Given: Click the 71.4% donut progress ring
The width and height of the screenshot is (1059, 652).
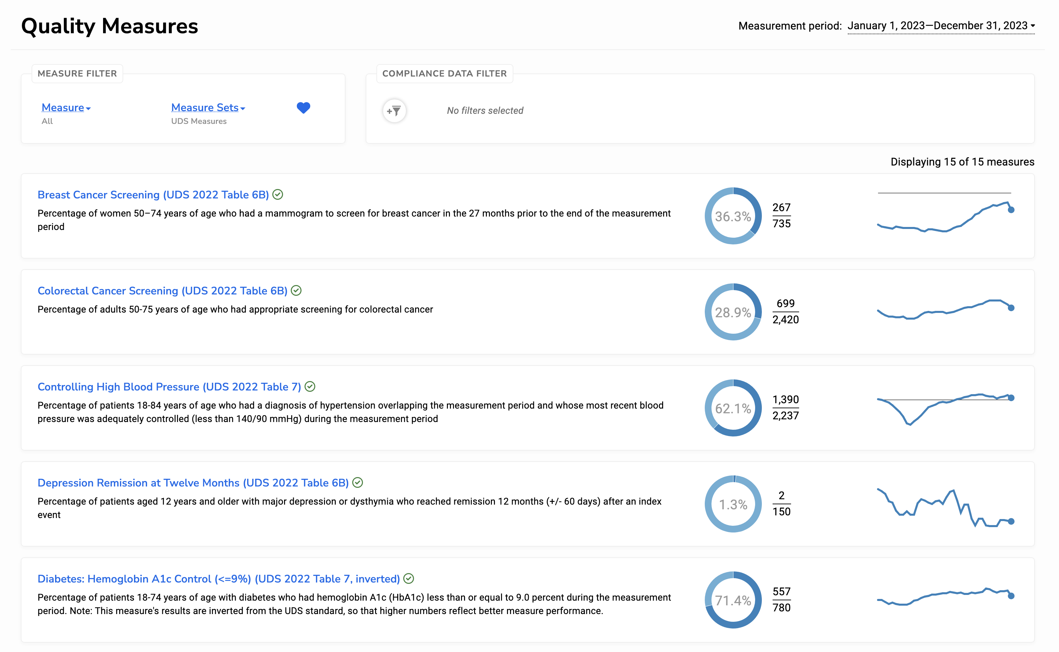Looking at the screenshot, I should coord(733,600).
